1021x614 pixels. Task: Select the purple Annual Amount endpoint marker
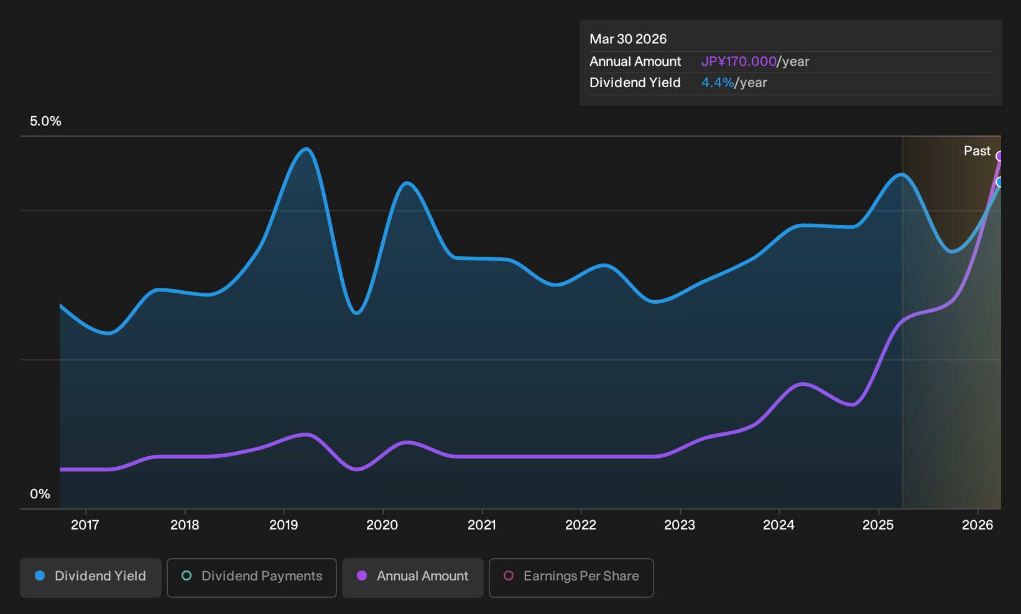(1000, 156)
